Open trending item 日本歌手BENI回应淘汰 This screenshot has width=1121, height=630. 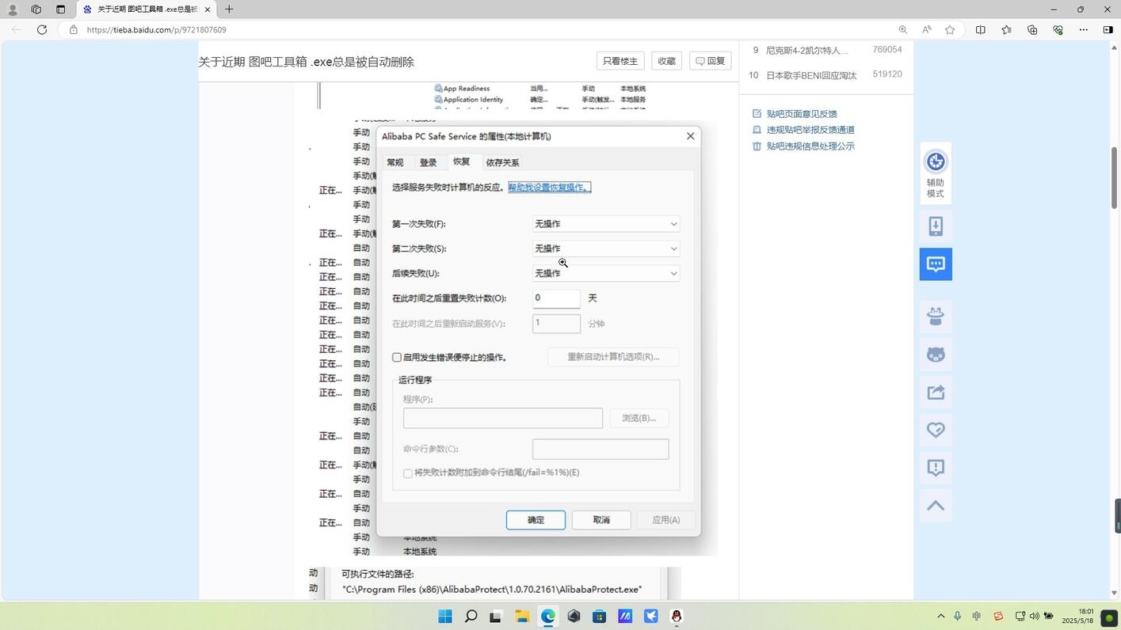tap(811, 76)
